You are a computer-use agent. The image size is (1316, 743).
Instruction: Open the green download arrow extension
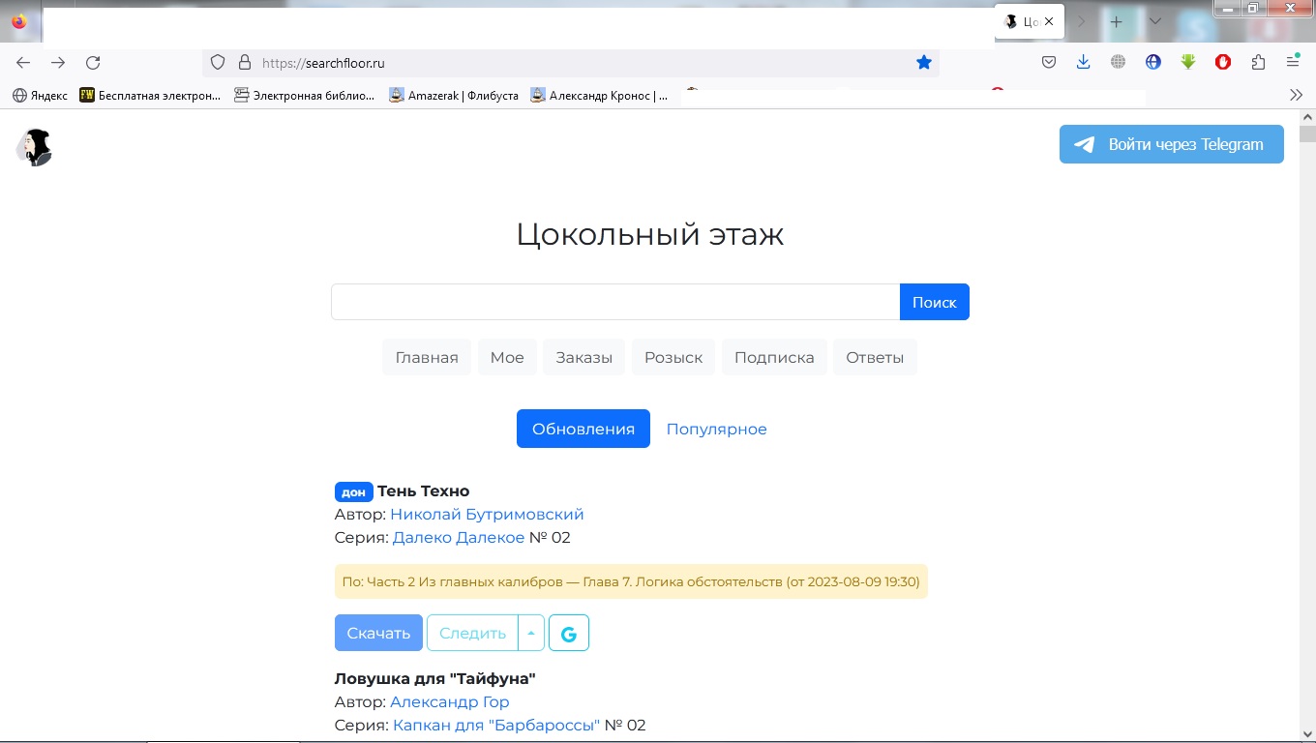click(1188, 63)
